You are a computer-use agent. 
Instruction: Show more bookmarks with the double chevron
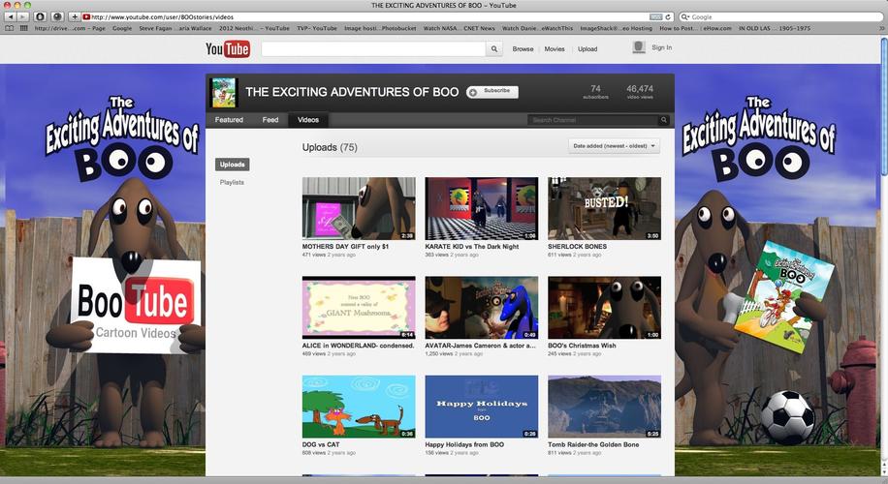click(x=880, y=28)
